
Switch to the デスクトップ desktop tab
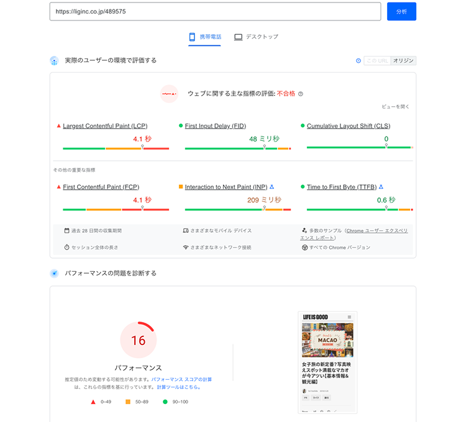point(256,37)
